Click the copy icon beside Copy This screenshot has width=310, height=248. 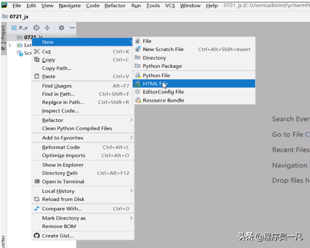37,59
